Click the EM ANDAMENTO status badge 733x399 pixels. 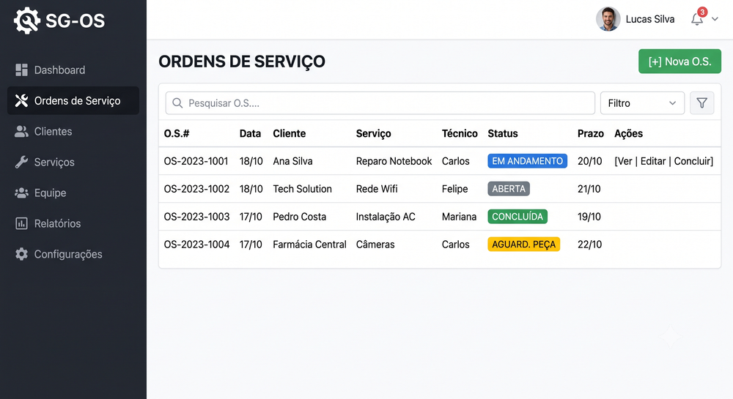click(527, 161)
